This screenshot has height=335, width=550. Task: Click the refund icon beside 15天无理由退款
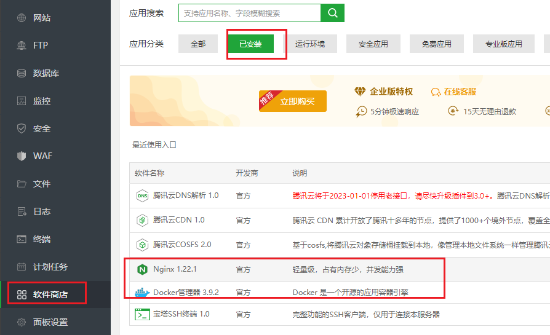click(453, 111)
